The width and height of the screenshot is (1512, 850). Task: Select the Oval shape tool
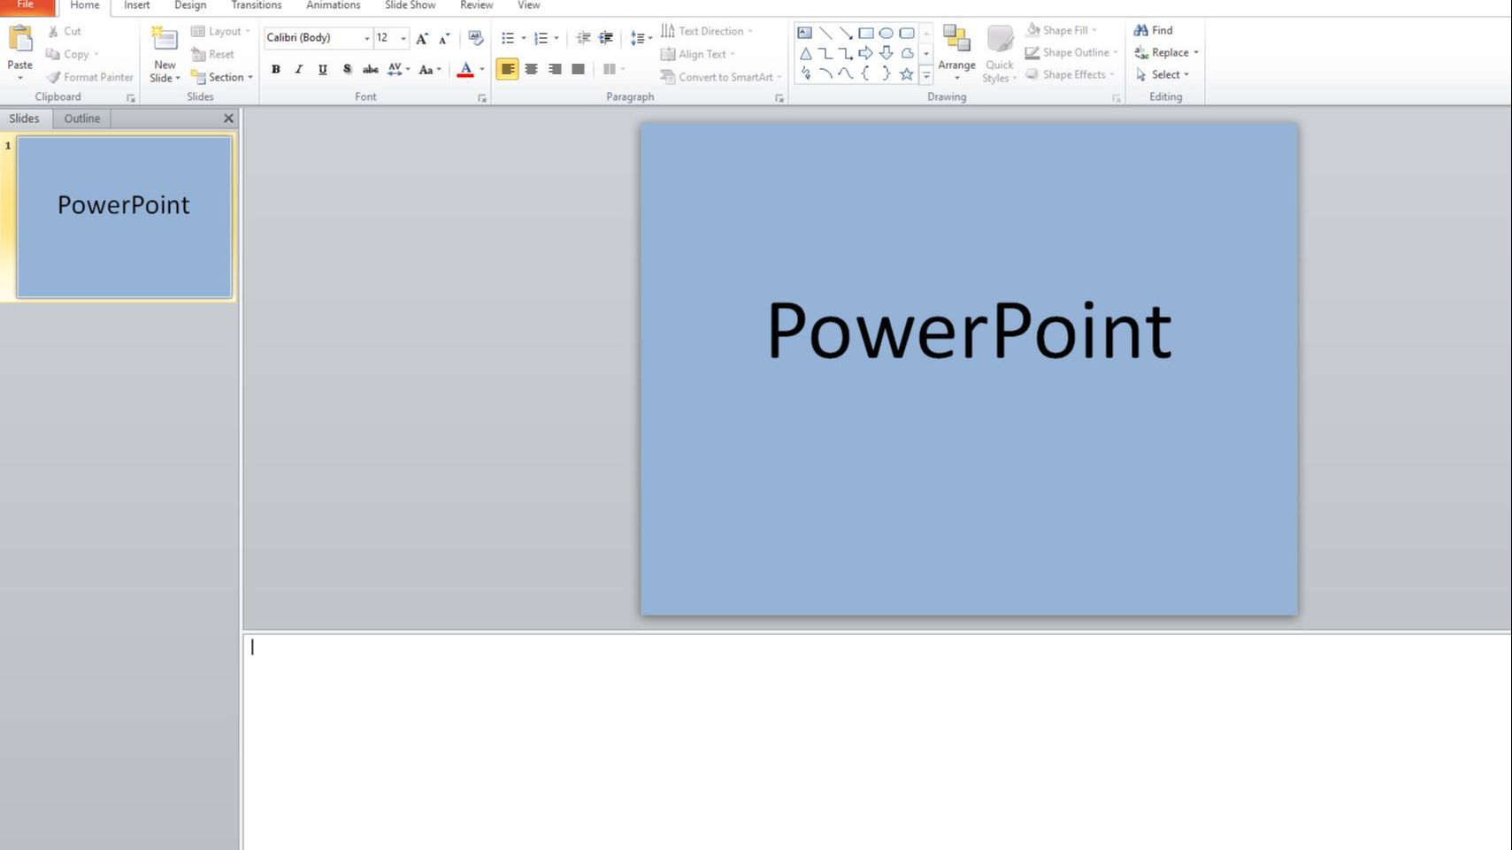click(887, 32)
